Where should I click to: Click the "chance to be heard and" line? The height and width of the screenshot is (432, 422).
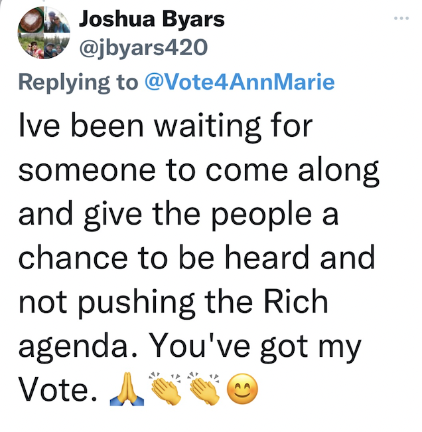pos(196,258)
